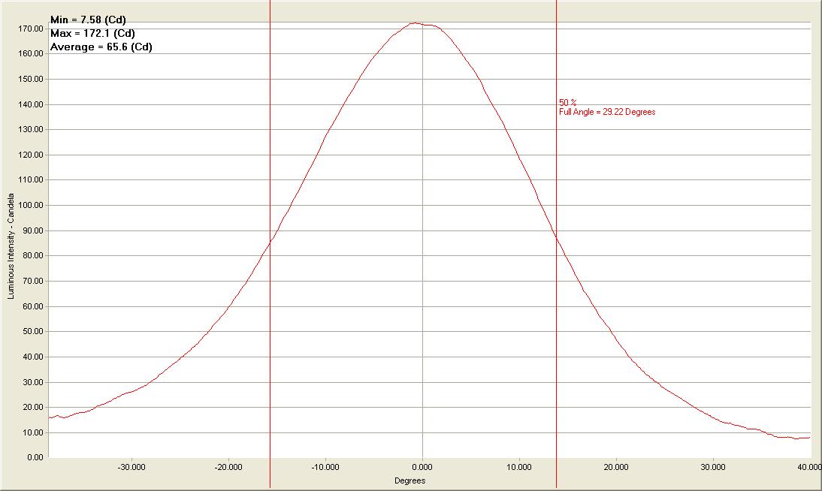The height and width of the screenshot is (491, 822).
Task: Click the 'Average = 65.6 (Cd)' readout
Action: click(x=101, y=47)
